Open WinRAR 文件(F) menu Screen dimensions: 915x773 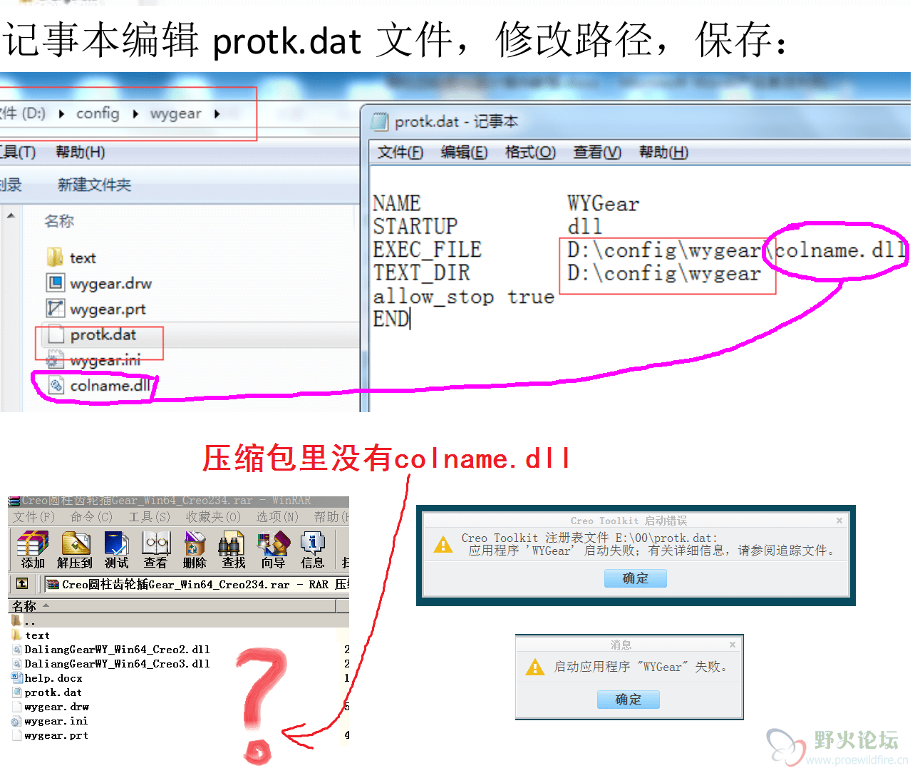click(x=33, y=517)
